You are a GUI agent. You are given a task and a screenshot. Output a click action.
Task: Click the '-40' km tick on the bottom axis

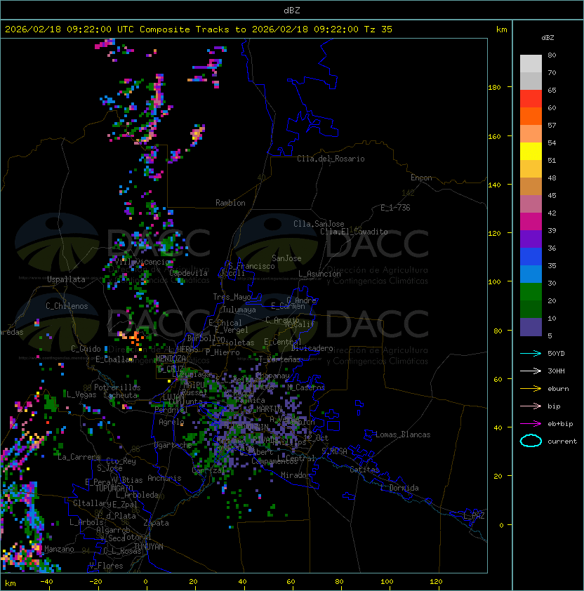(46, 582)
